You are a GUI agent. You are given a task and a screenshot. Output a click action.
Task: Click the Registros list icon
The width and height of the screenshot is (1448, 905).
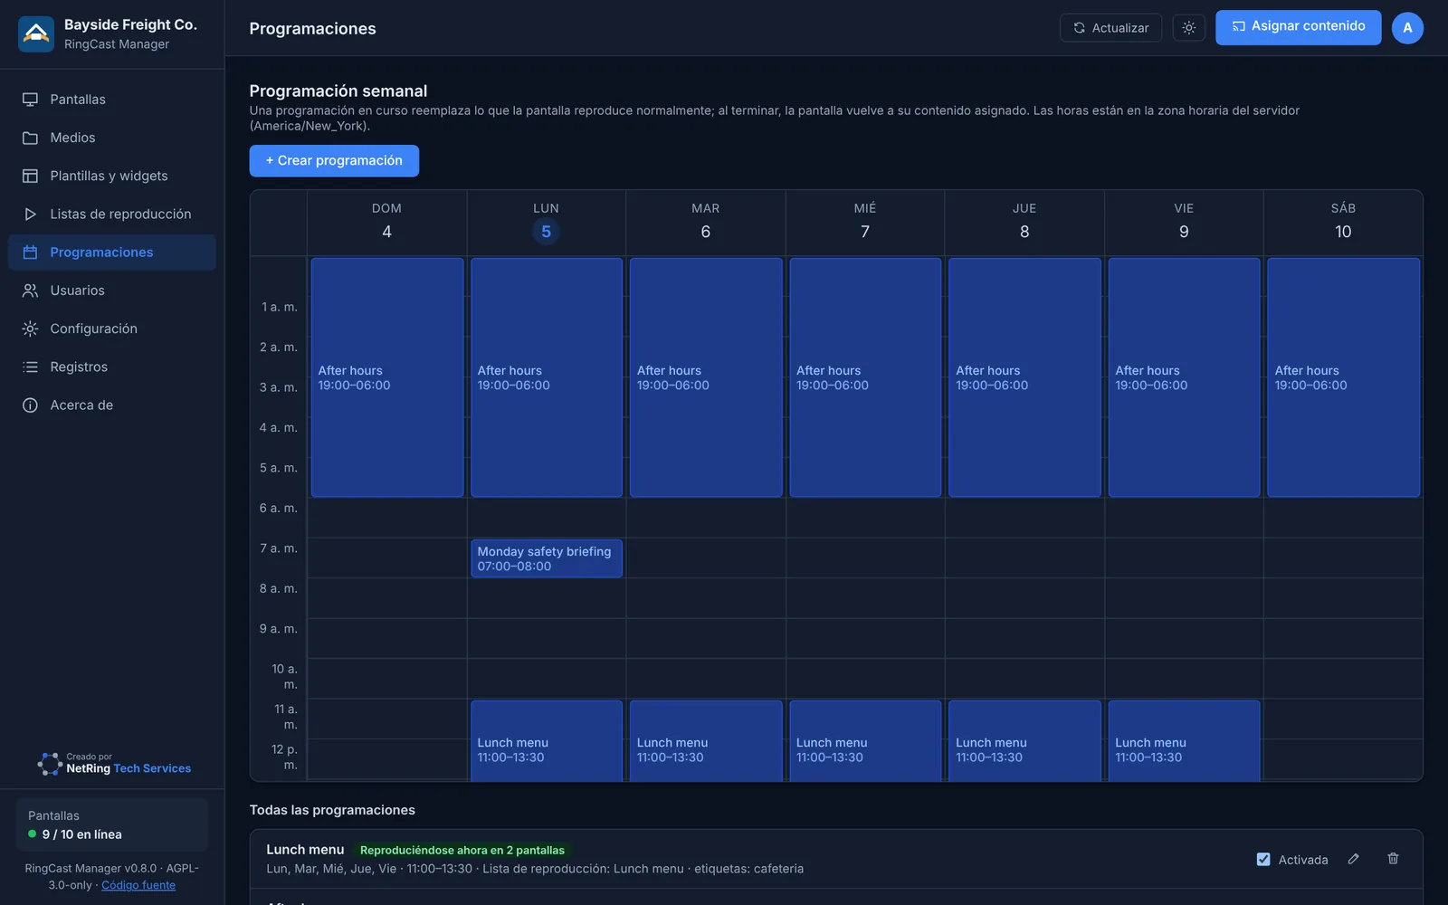click(30, 367)
